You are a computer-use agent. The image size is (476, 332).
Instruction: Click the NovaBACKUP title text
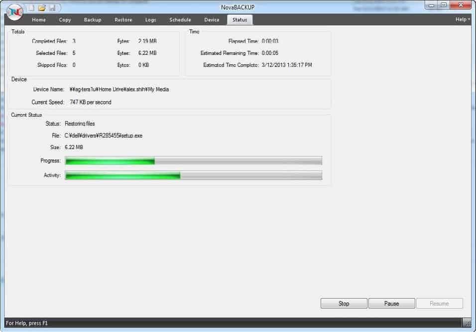(238, 7)
